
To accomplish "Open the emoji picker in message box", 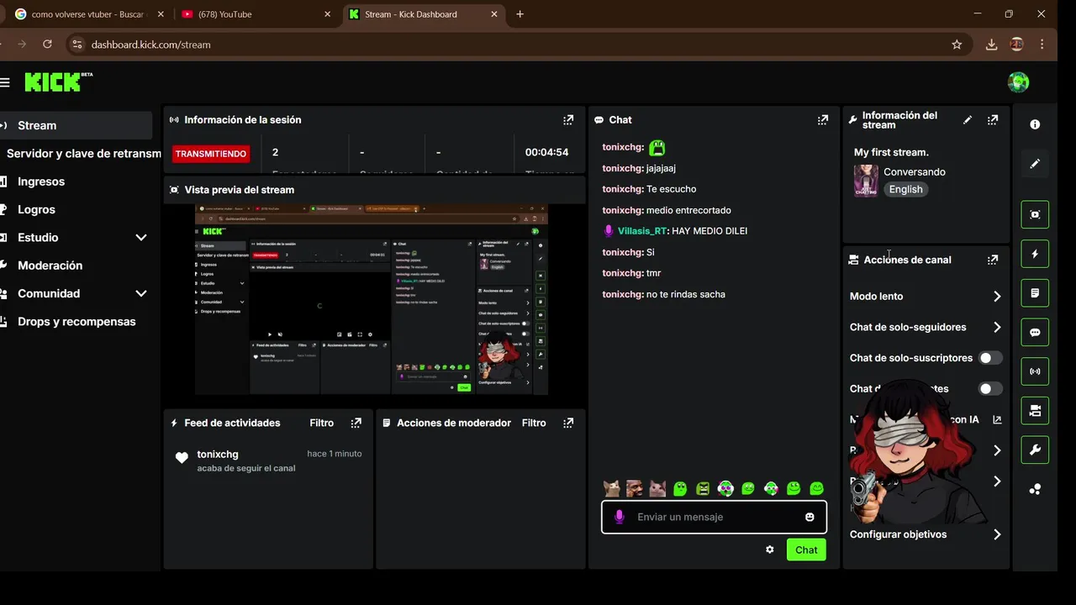I will click(x=810, y=517).
